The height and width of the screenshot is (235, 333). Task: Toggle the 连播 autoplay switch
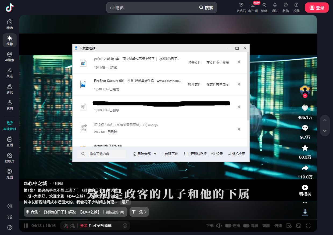tap(228, 226)
